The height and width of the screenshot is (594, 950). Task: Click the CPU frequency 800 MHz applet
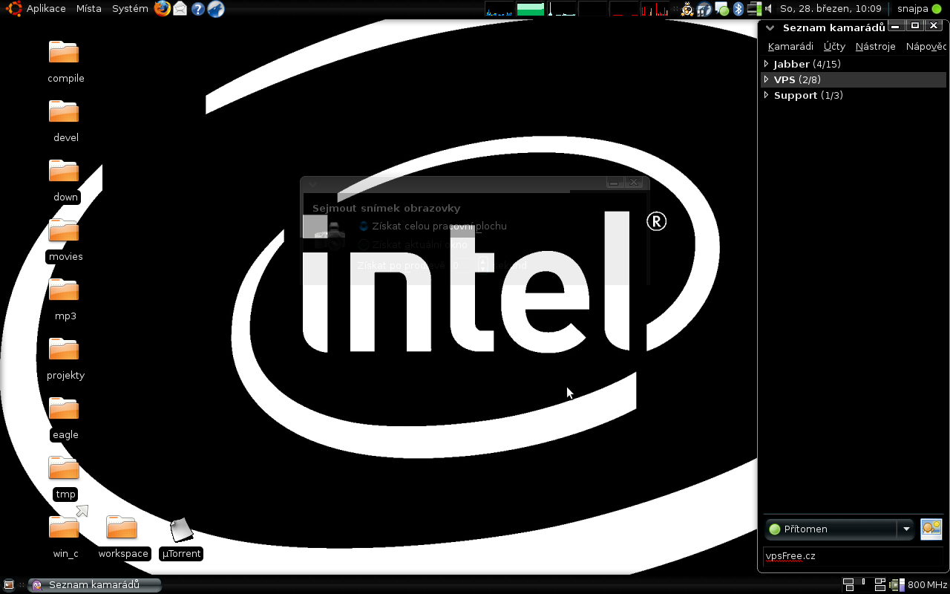click(x=918, y=585)
